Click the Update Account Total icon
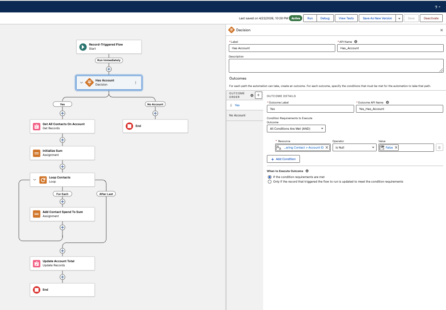Screen dimensions: 446x310 point(37,263)
